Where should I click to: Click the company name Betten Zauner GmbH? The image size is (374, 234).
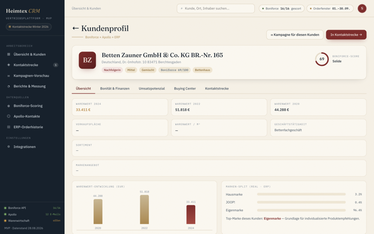[x=162, y=55]
